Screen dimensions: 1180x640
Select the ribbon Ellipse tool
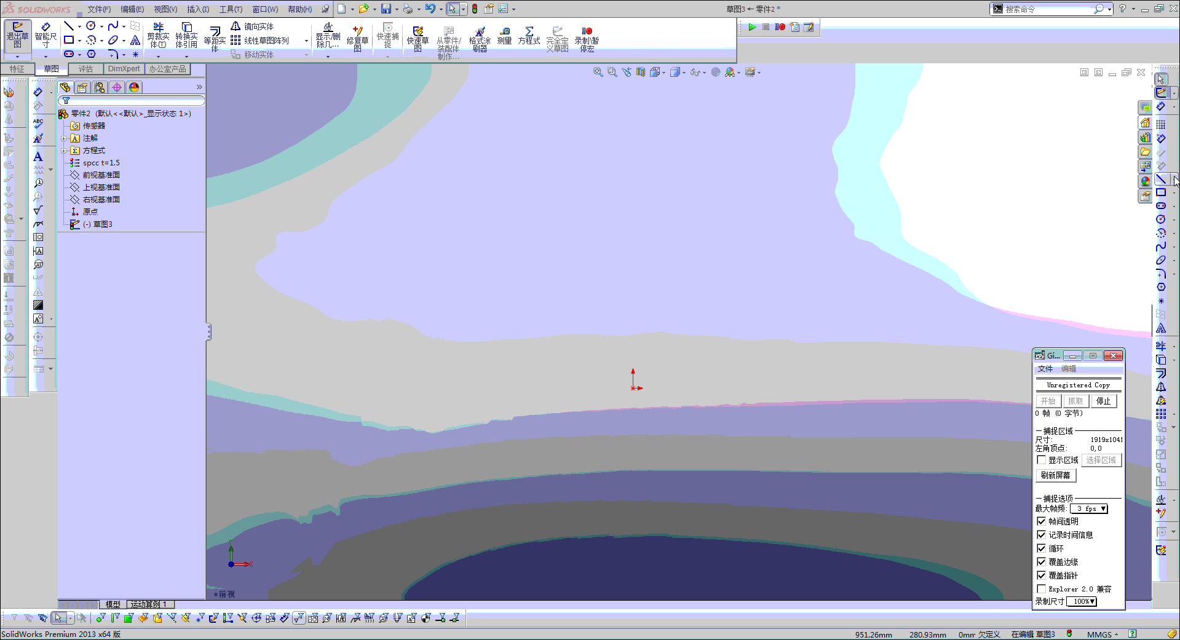pyautogui.click(x=113, y=40)
